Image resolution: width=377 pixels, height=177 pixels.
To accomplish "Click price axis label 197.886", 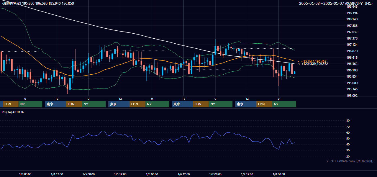I will (x=352, y=26).
